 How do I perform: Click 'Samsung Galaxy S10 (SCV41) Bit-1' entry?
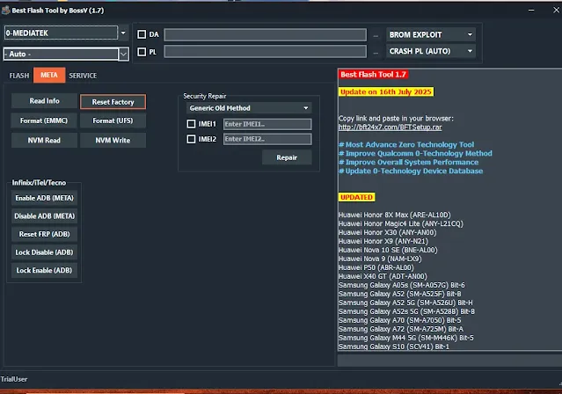[x=394, y=347]
